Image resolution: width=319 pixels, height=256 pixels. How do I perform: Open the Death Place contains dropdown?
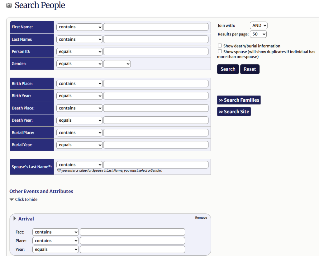tap(79, 108)
